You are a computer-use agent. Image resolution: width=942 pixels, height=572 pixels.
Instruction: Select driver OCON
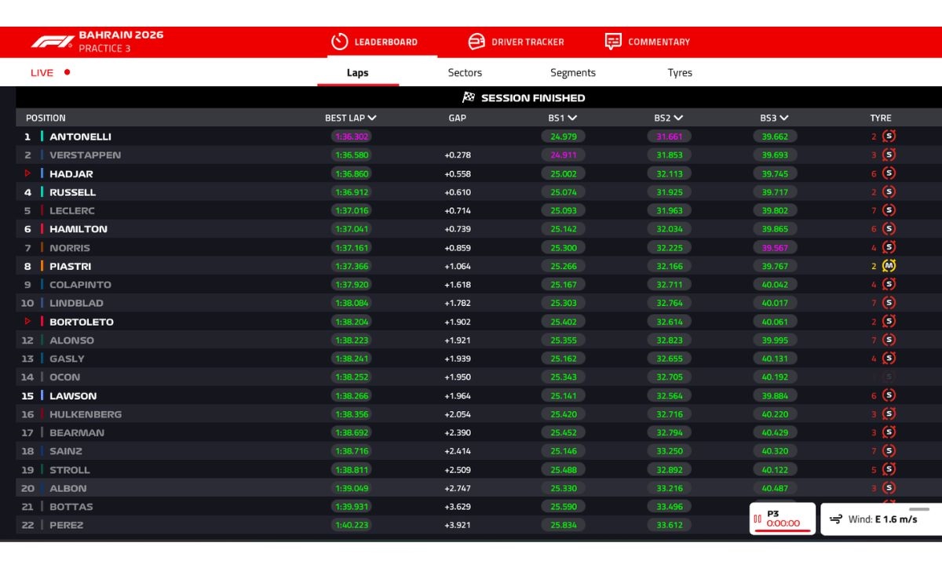[x=64, y=377]
